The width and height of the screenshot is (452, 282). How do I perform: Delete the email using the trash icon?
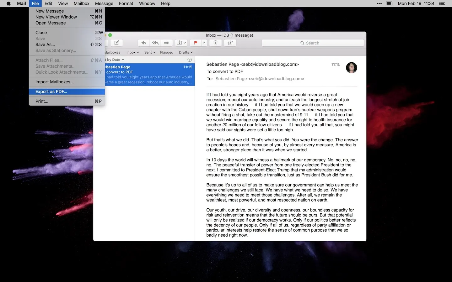(215, 43)
